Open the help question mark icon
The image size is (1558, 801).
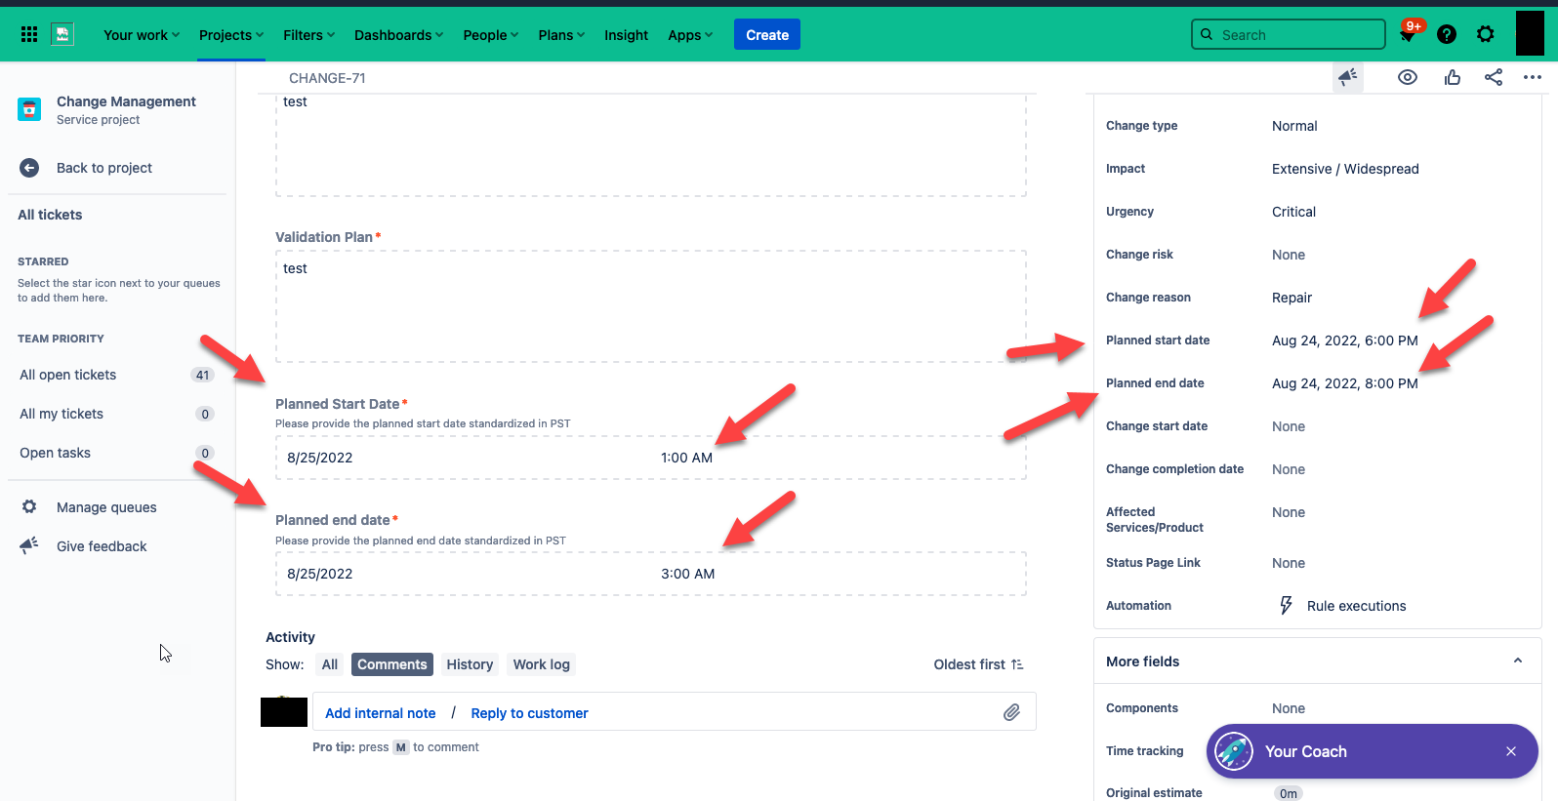coord(1447,34)
